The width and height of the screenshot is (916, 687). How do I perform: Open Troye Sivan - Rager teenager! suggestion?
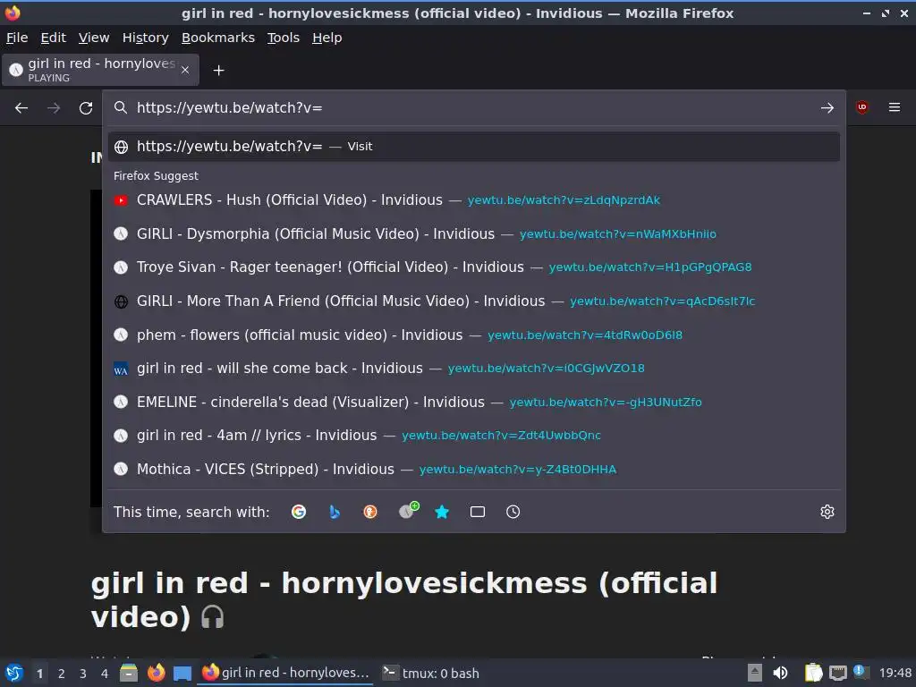pos(474,267)
